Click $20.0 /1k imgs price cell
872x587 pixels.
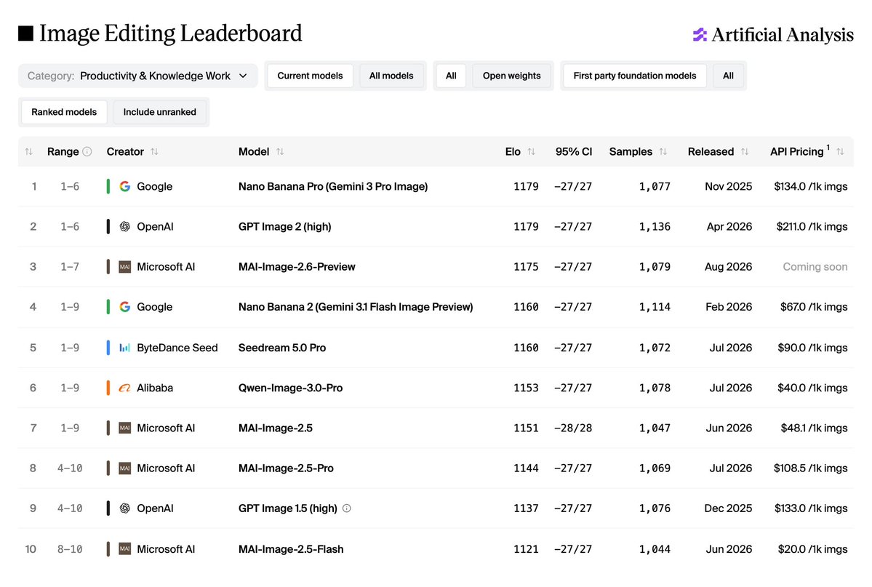coord(812,548)
